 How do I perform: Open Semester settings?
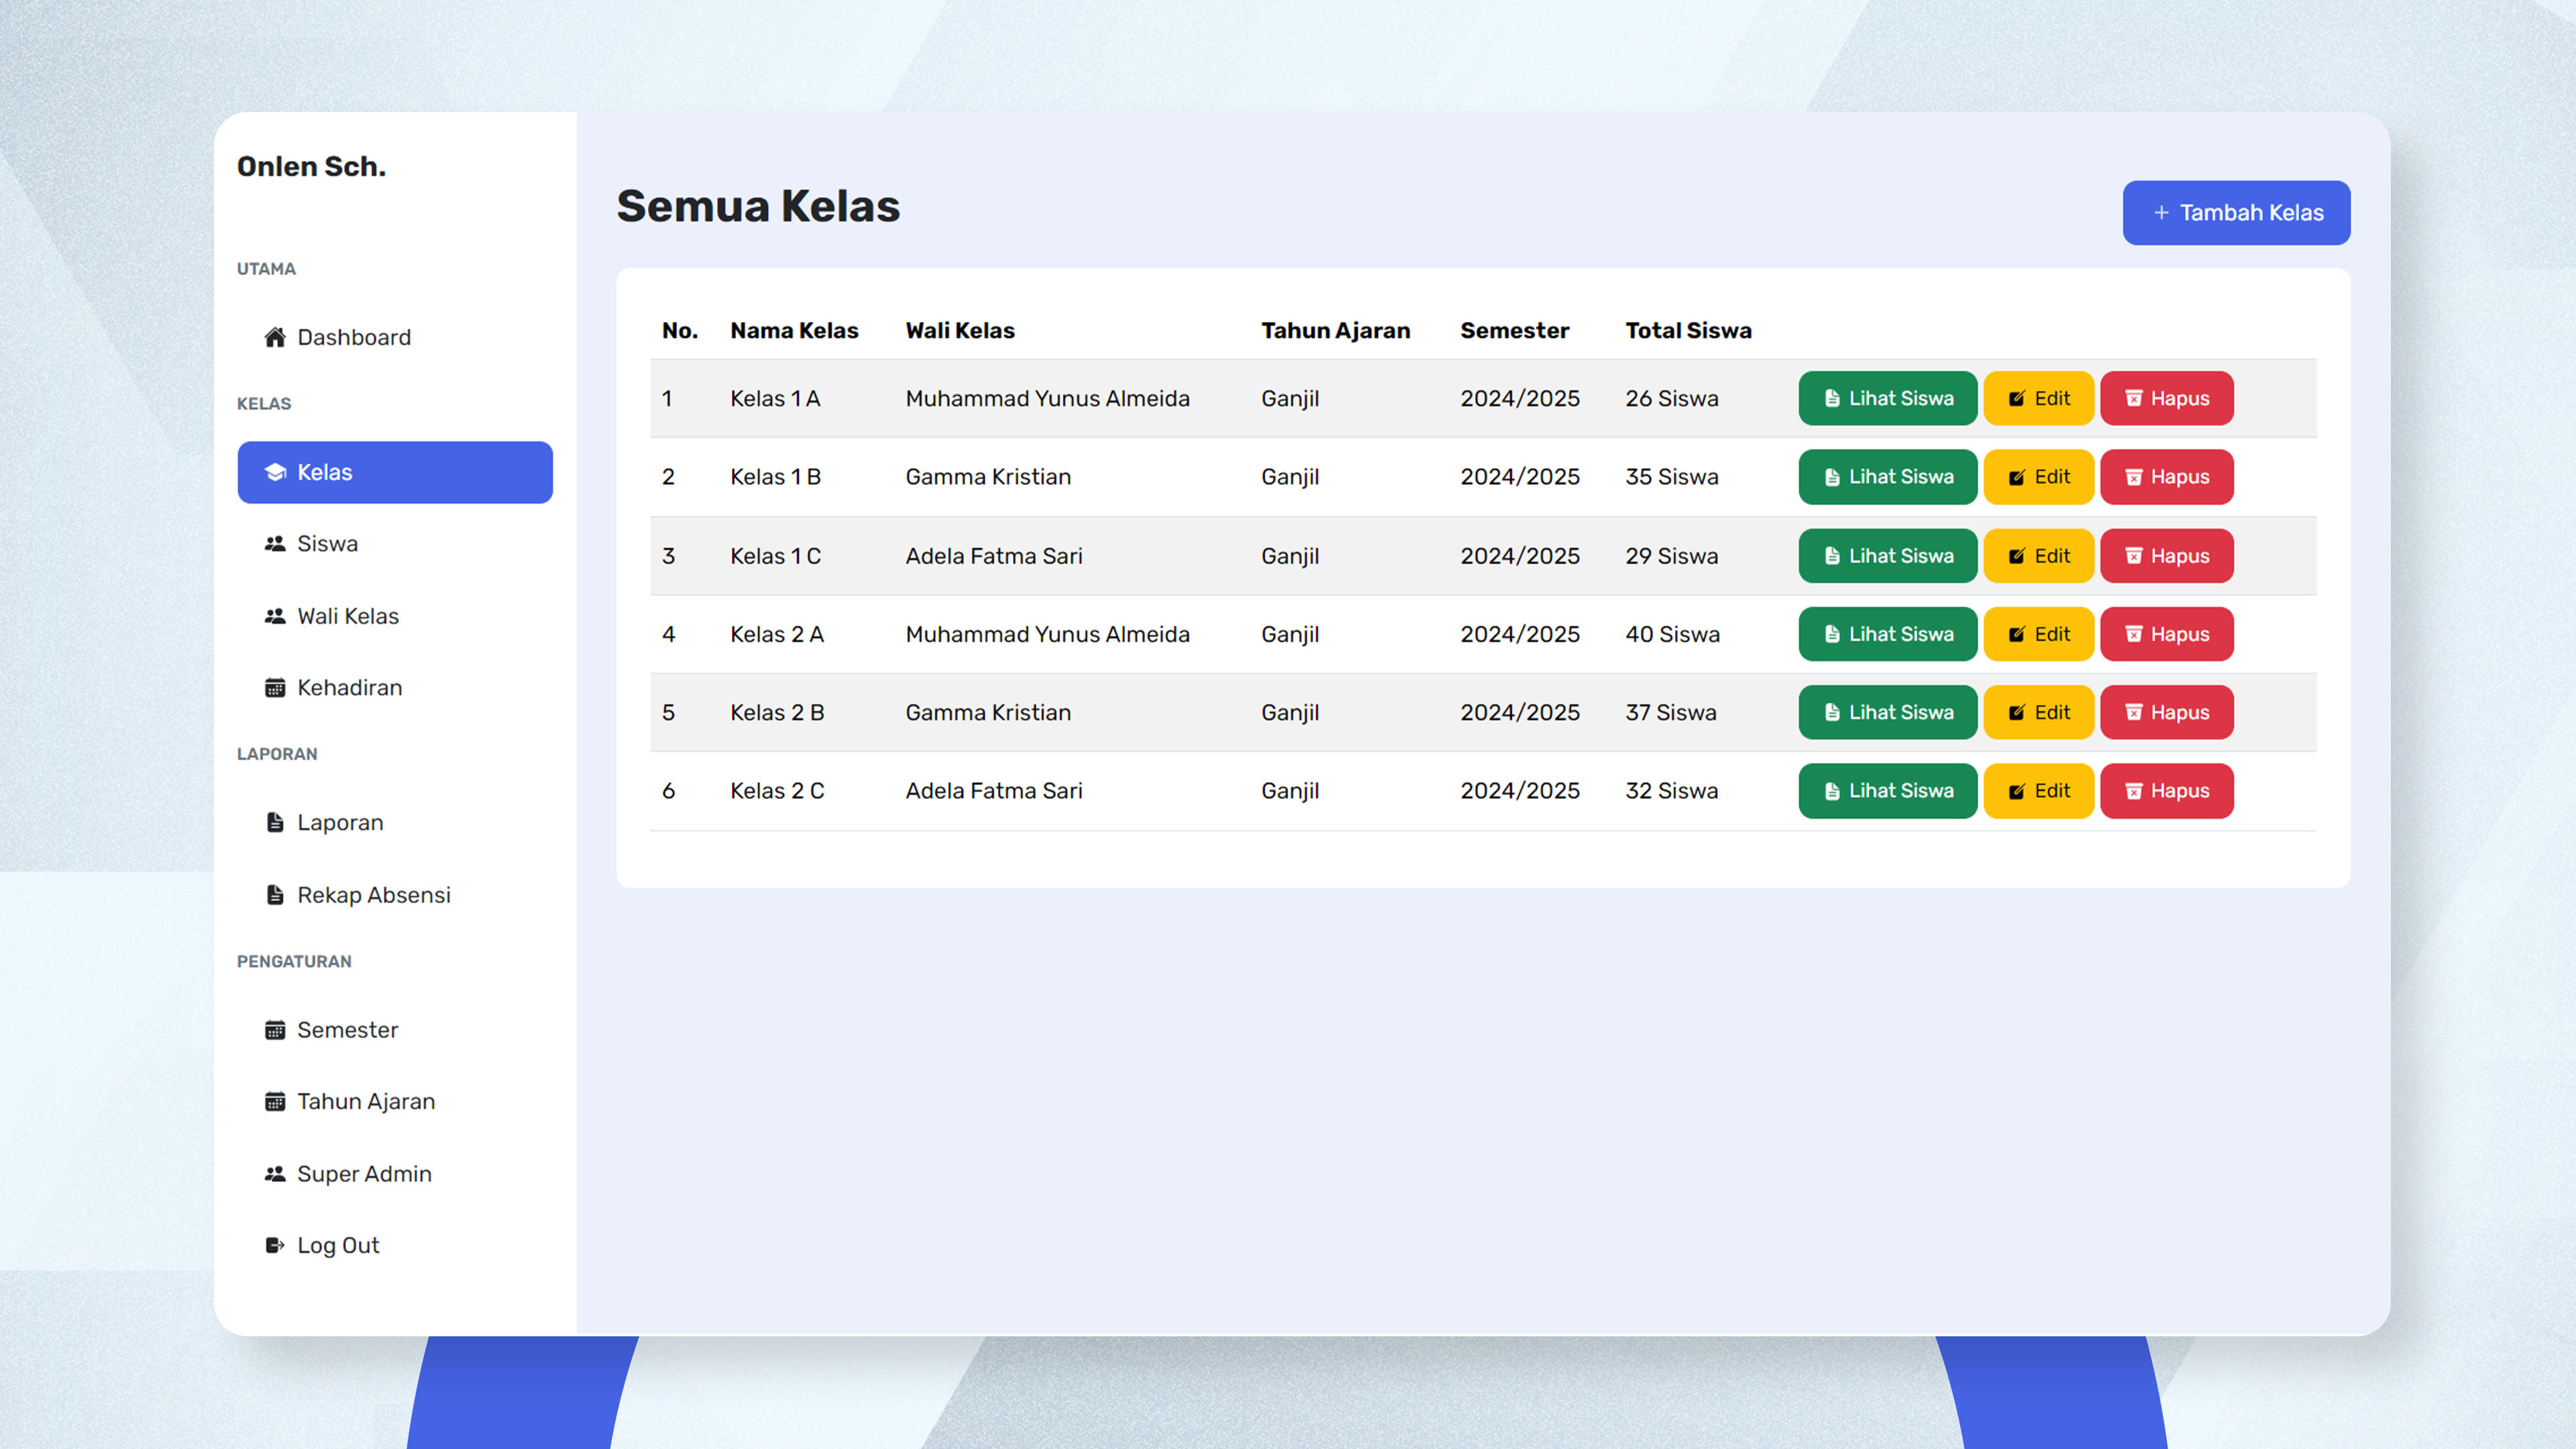pos(395,1030)
